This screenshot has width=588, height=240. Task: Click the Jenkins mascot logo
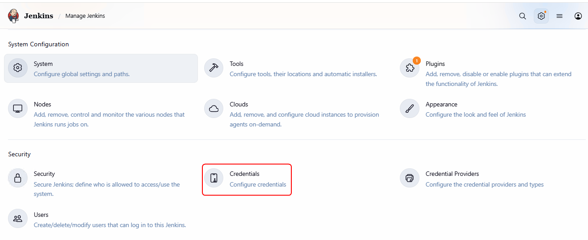14,16
